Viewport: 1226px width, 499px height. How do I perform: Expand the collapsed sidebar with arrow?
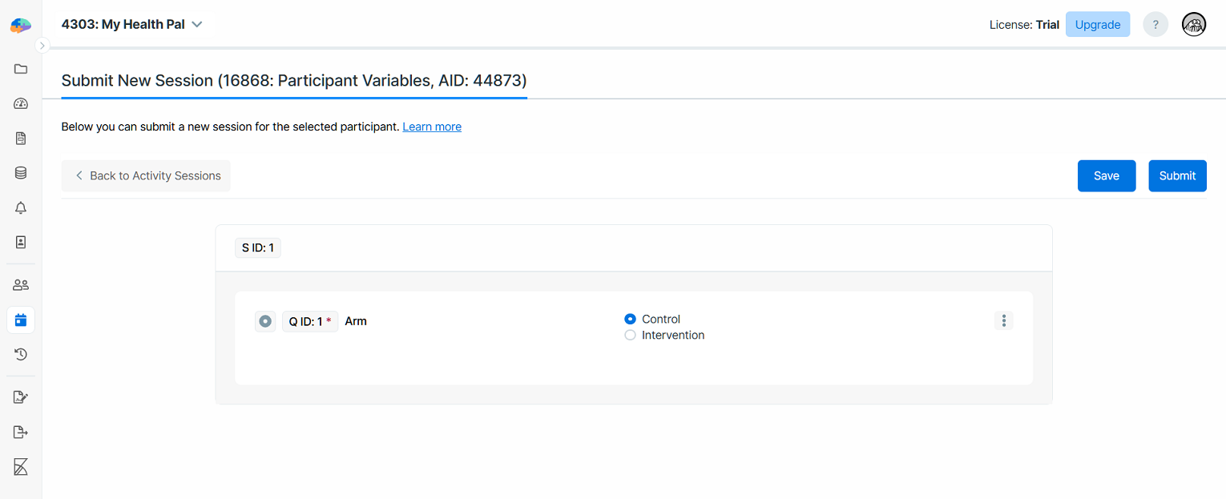point(43,46)
